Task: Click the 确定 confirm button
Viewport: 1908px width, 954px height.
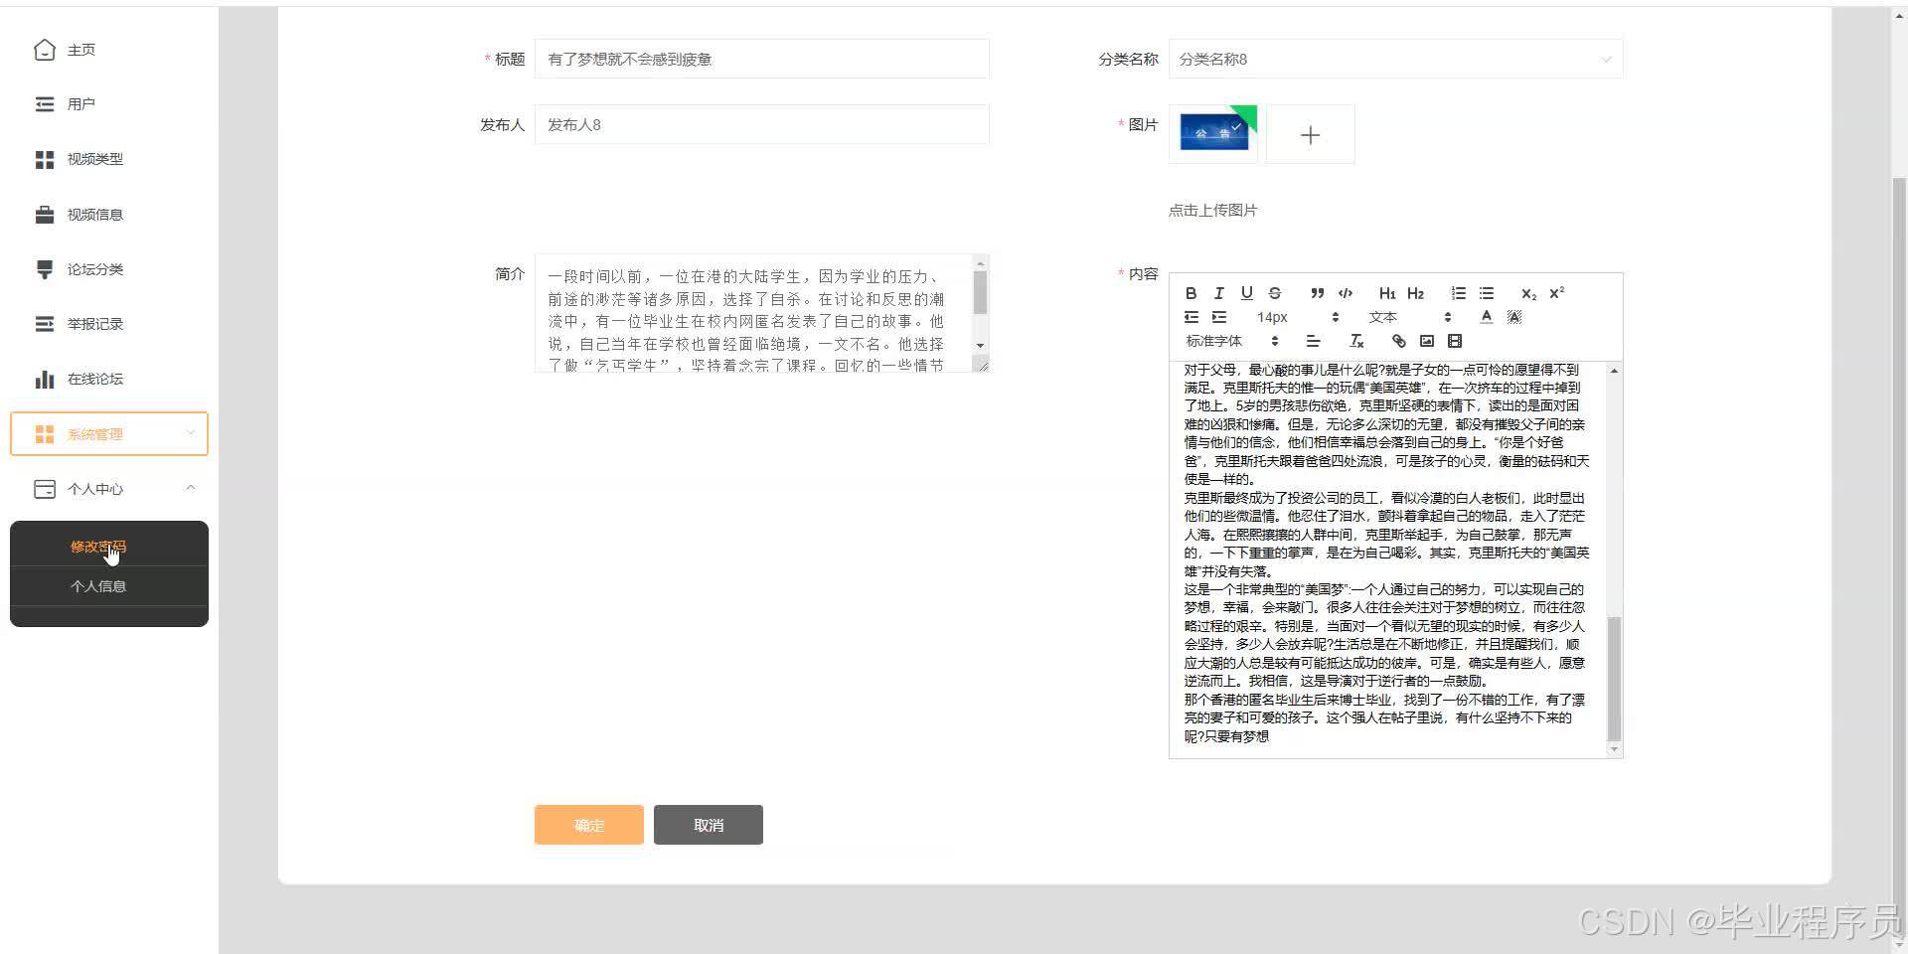Action: click(587, 824)
